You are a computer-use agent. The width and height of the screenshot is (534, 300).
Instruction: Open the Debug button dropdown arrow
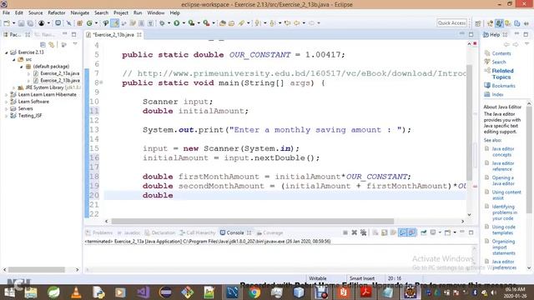tap(169, 23)
